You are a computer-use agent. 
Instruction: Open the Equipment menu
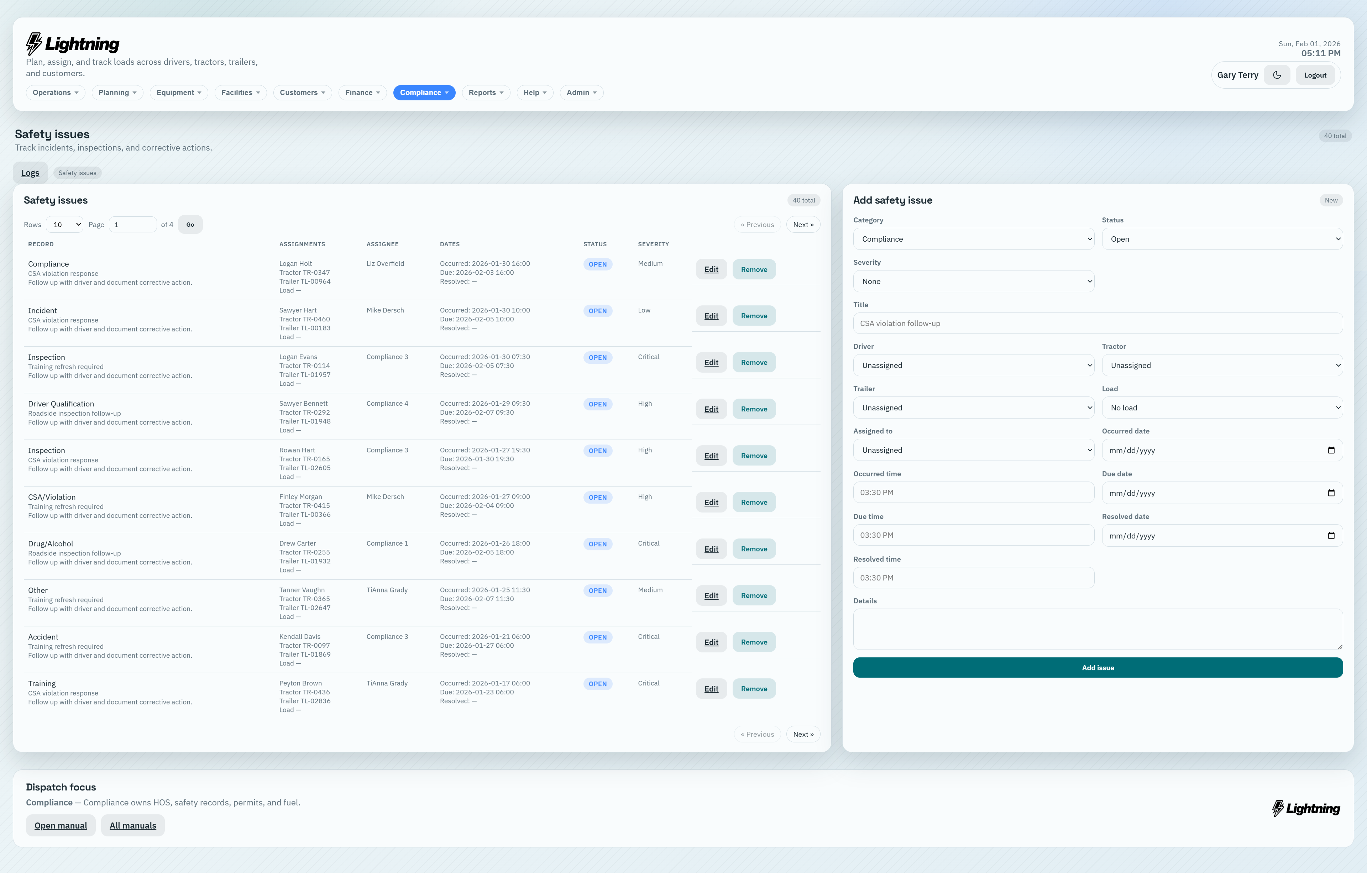(x=178, y=93)
